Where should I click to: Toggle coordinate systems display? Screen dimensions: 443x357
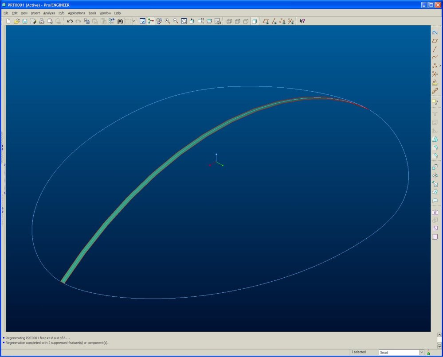tap(290, 21)
